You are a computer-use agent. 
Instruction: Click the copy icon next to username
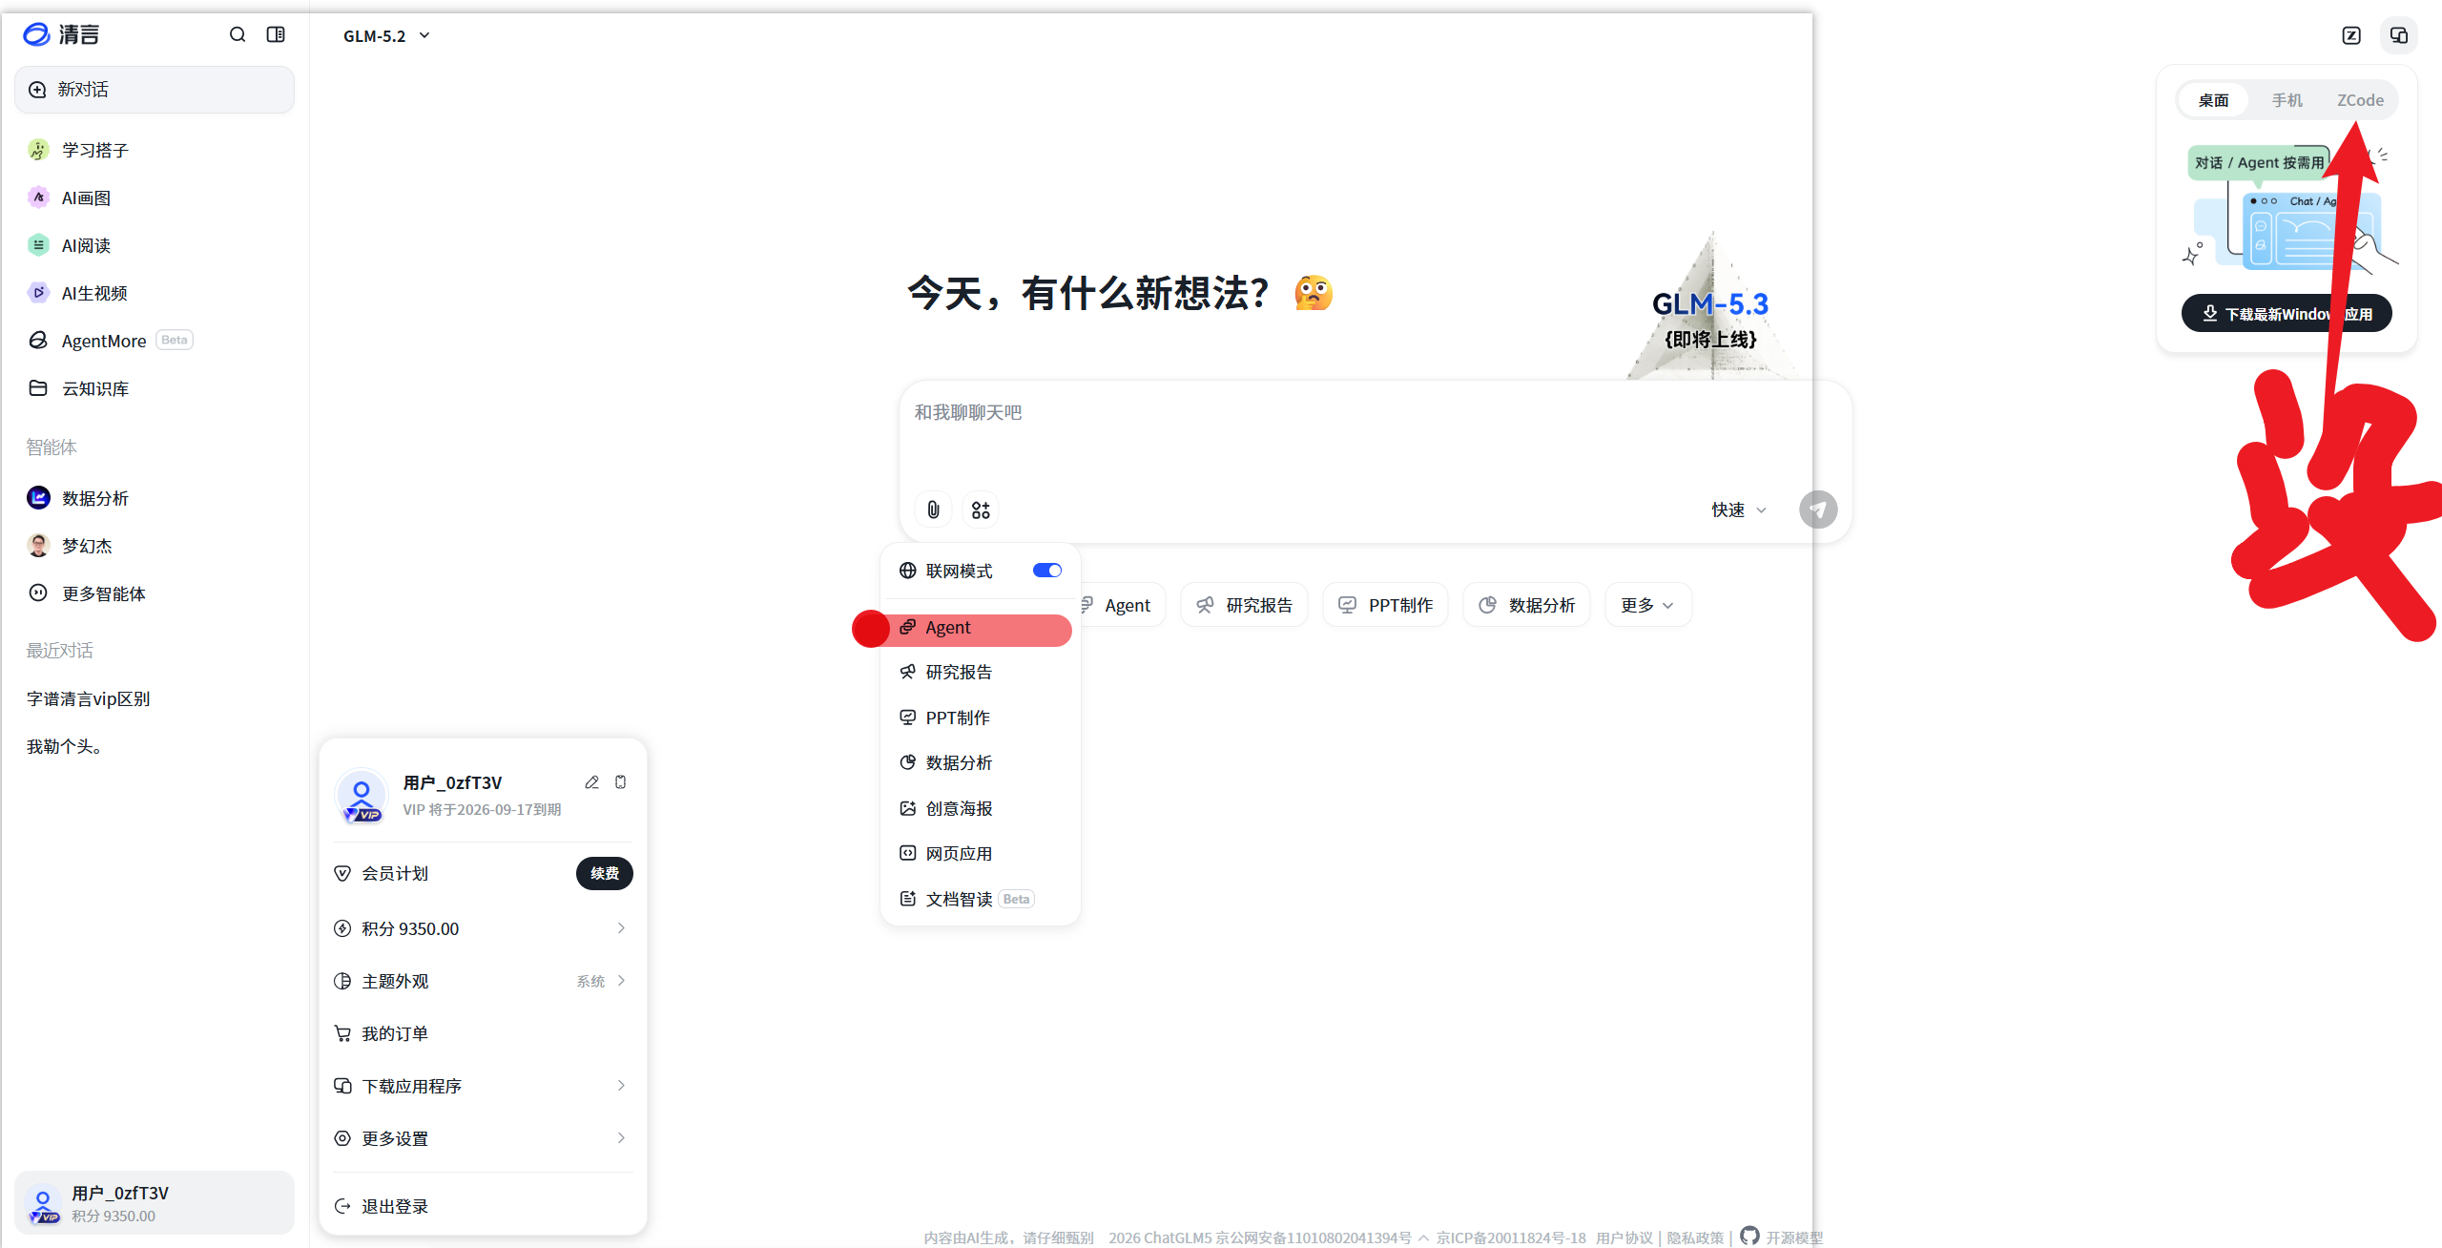pos(621,782)
